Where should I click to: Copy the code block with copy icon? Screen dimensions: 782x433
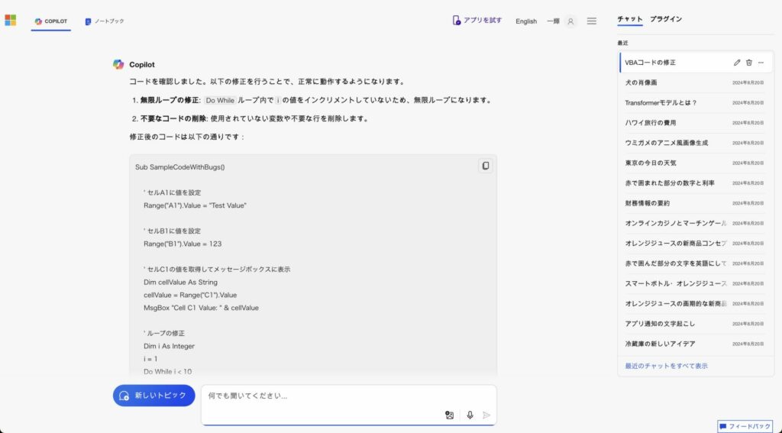coord(485,166)
